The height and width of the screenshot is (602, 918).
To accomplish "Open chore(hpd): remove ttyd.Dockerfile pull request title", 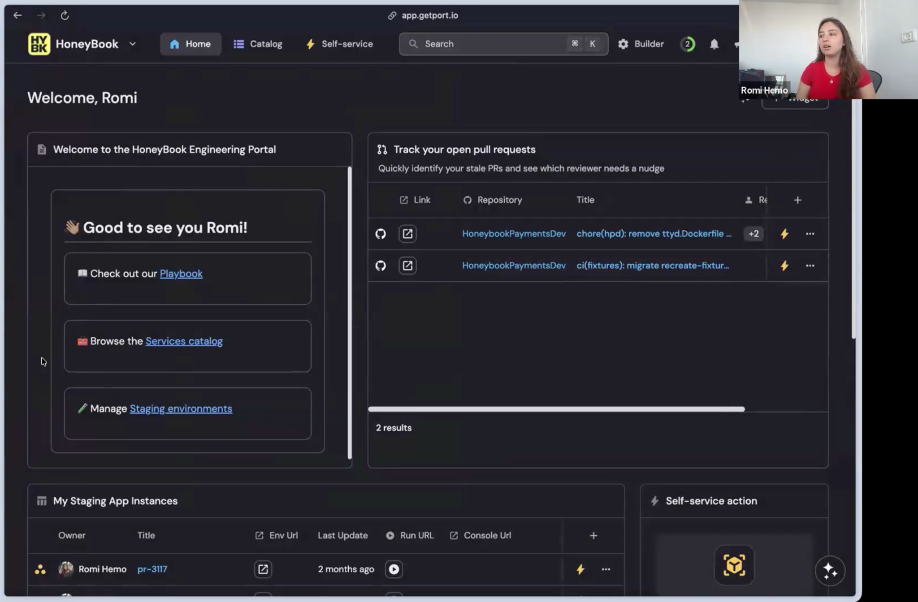I will (654, 234).
